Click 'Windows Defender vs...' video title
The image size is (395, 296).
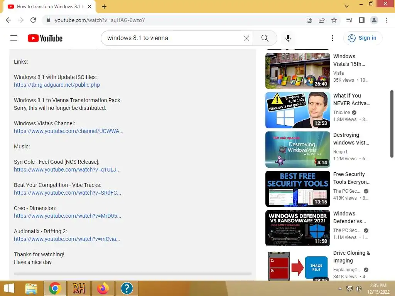click(349, 217)
